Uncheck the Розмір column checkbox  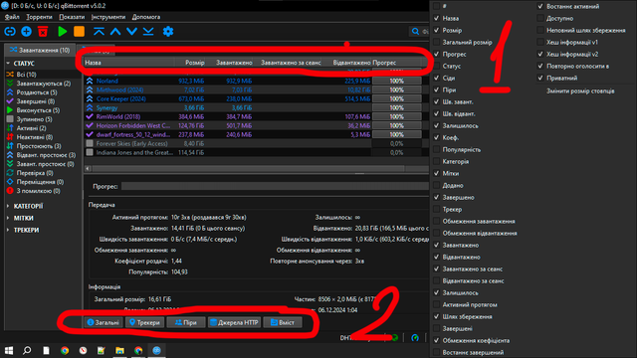(x=436, y=30)
